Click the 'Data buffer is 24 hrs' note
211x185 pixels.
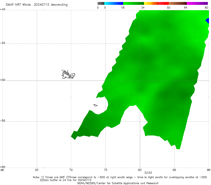[x=66, y=180]
